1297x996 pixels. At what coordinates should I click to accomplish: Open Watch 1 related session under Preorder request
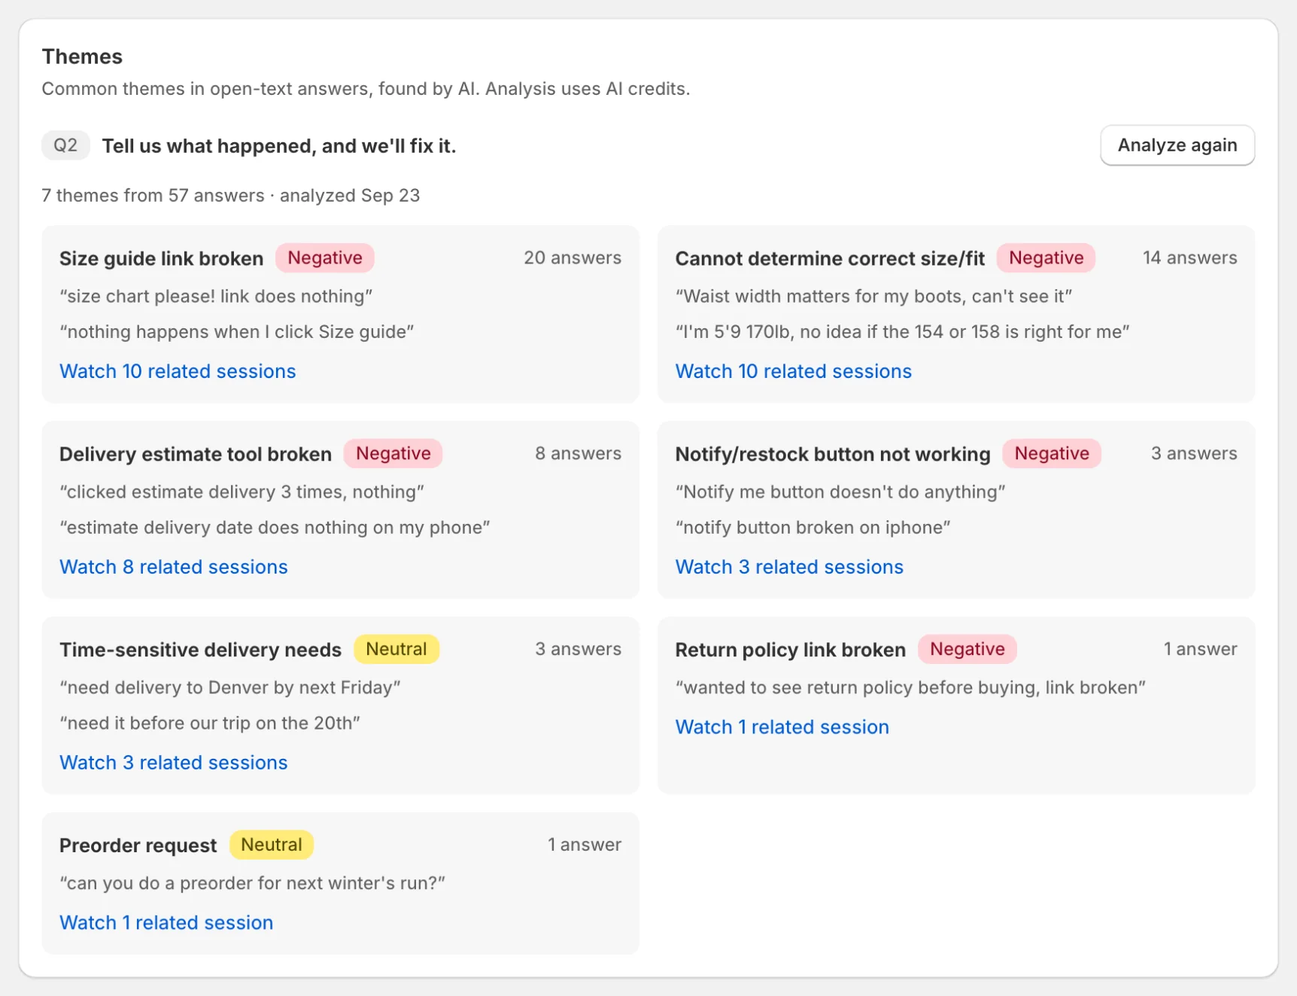[x=166, y=923]
